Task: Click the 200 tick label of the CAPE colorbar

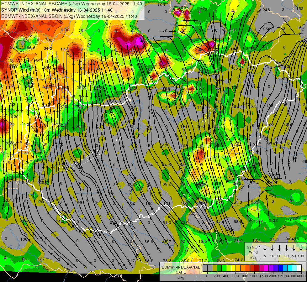Action: click(217, 276)
